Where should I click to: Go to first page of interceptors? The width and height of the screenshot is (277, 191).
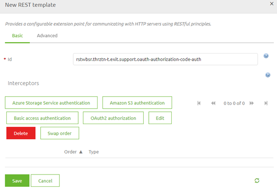click(x=199, y=103)
